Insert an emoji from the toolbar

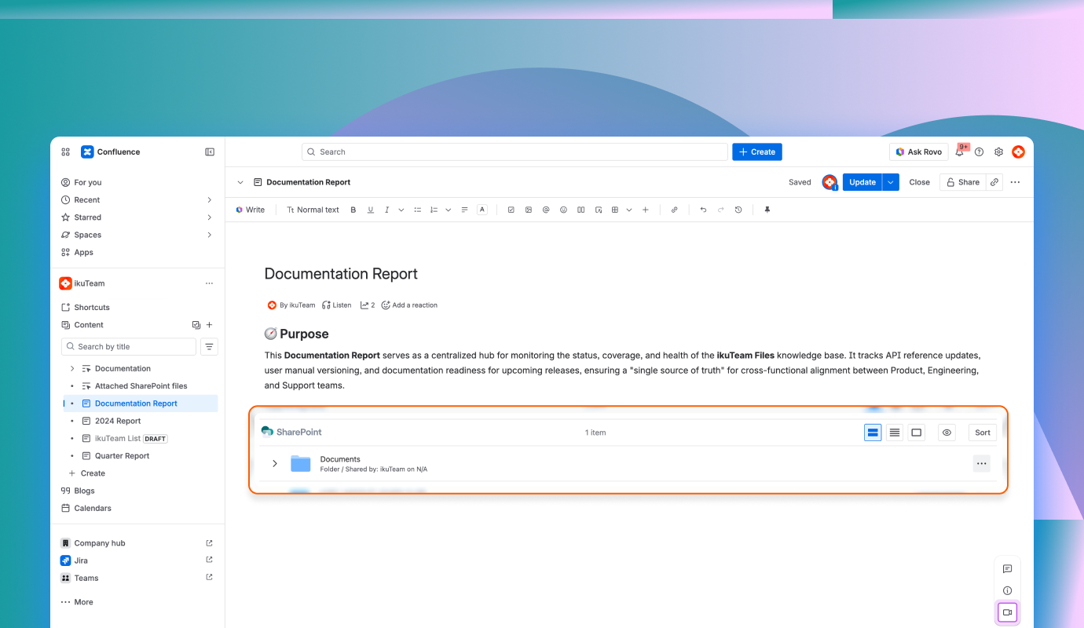click(x=563, y=210)
